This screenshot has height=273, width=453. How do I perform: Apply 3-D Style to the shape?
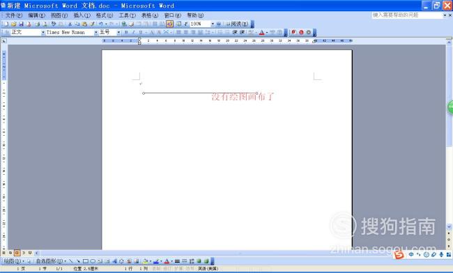[x=206, y=261]
